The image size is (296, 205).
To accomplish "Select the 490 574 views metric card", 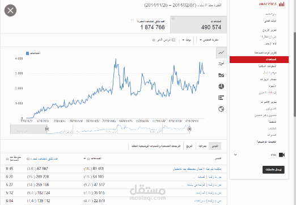I will coord(198,24).
